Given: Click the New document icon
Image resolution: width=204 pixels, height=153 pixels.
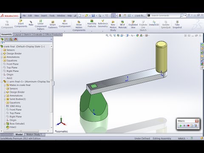Looking at the screenshot, I should [80, 16].
